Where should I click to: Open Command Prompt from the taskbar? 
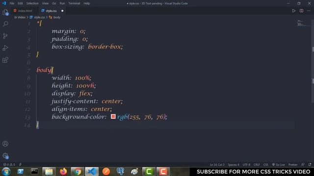coord(34,172)
